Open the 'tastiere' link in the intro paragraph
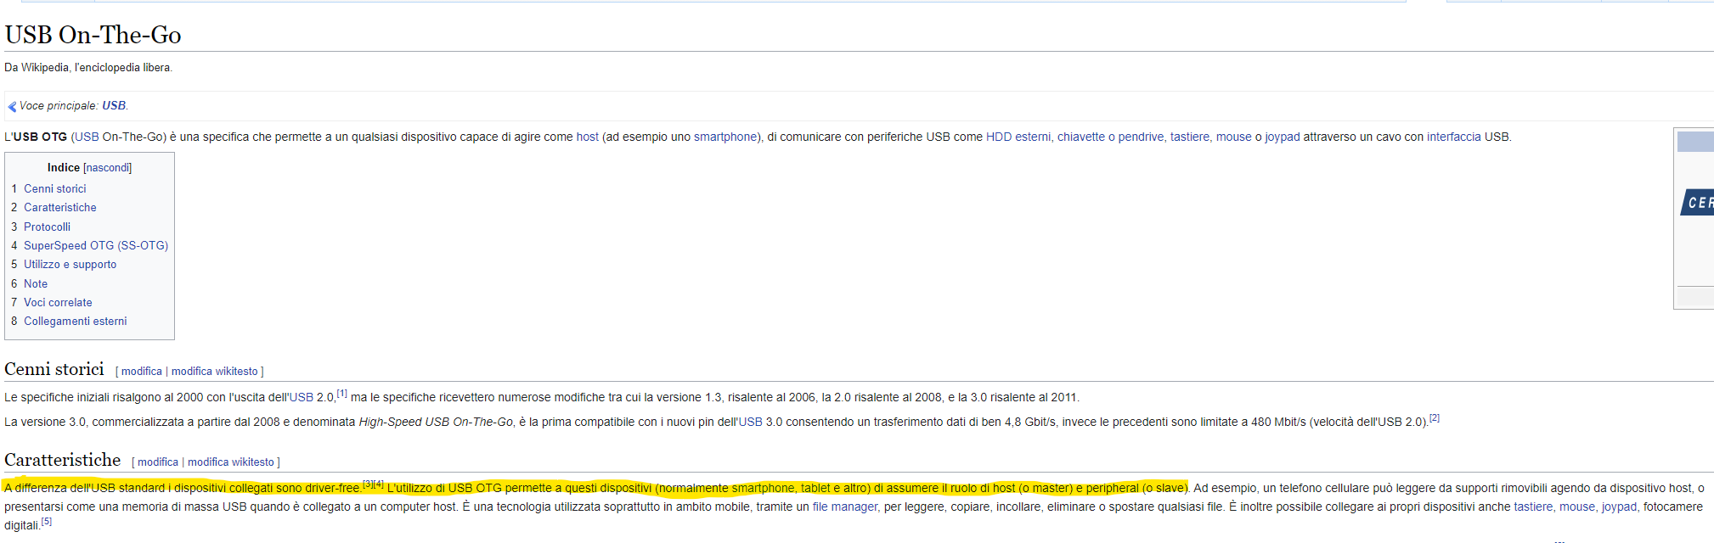Viewport: 1714px width, 543px height. (1190, 137)
